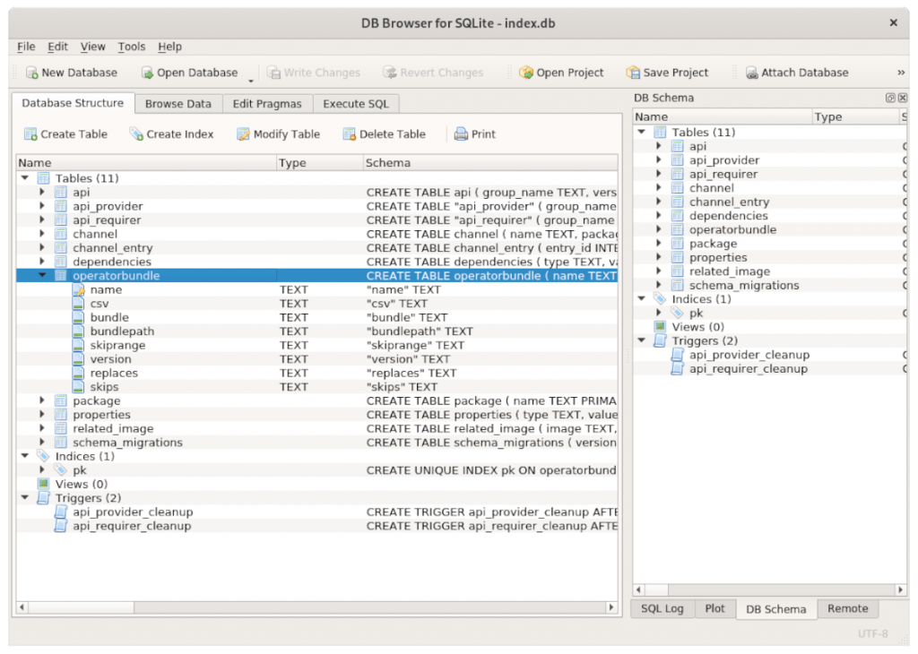
Task: Expand the channel_entry table
Action: (x=41, y=247)
